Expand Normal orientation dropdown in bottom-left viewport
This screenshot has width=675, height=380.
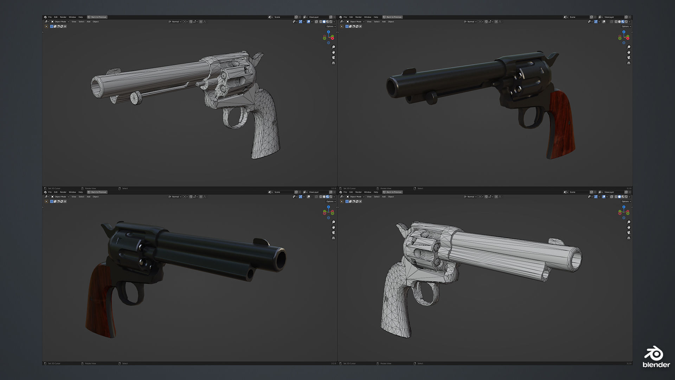click(x=175, y=197)
